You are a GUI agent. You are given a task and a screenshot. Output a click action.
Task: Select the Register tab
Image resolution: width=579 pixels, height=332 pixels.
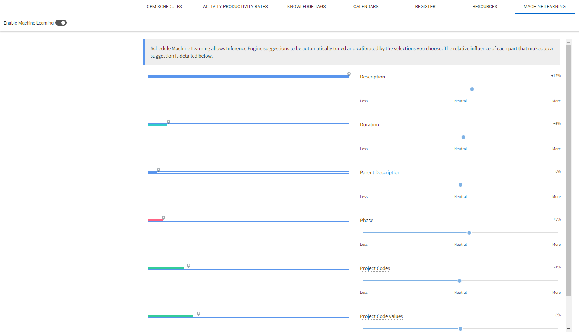click(x=425, y=7)
